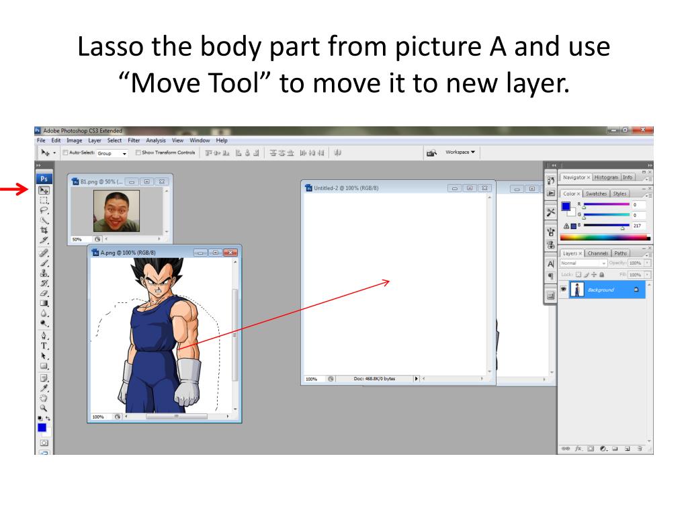The height and width of the screenshot is (516, 688).
Task: Open the Actions panel play icon
Action: click(x=551, y=193)
